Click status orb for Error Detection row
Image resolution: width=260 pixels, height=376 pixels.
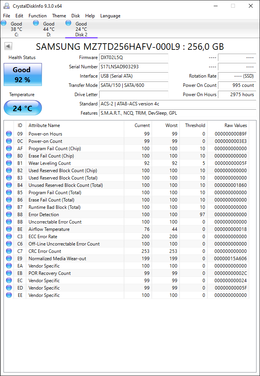(x=9, y=214)
